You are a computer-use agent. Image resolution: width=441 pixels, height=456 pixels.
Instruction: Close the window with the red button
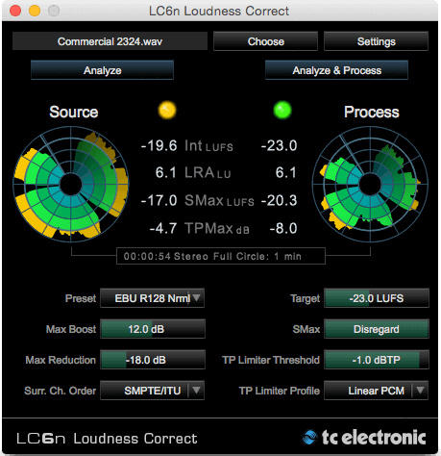[x=15, y=11]
